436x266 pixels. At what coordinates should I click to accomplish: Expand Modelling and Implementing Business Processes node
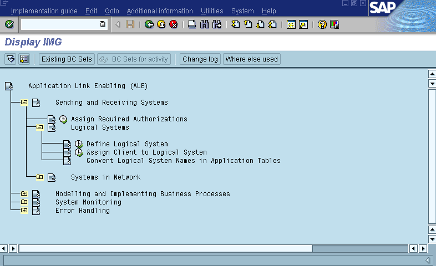pos(24,193)
